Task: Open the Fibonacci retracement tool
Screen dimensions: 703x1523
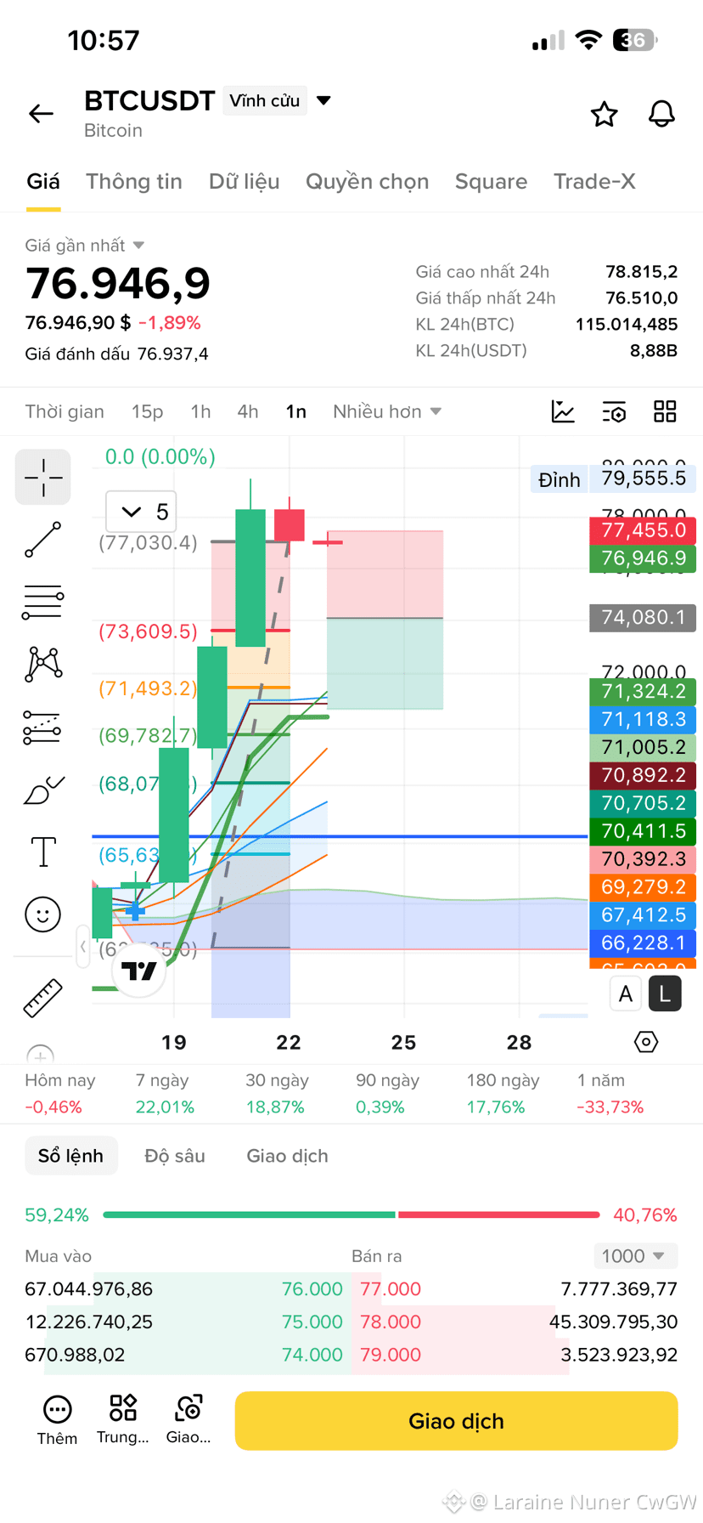Action: [x=43, y=602]
